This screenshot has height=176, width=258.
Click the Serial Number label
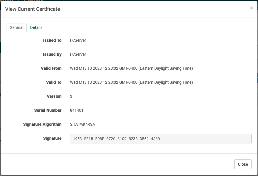point(48,110)
